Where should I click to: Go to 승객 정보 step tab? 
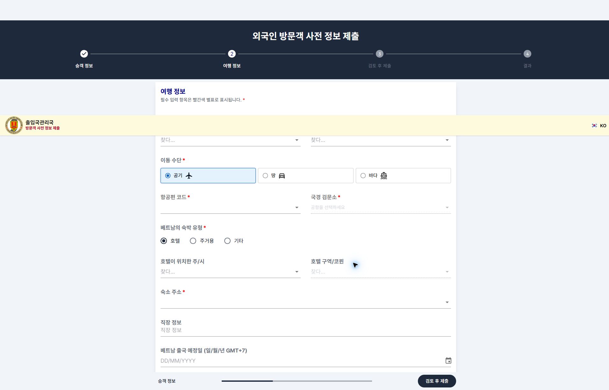tap(84, 66)
